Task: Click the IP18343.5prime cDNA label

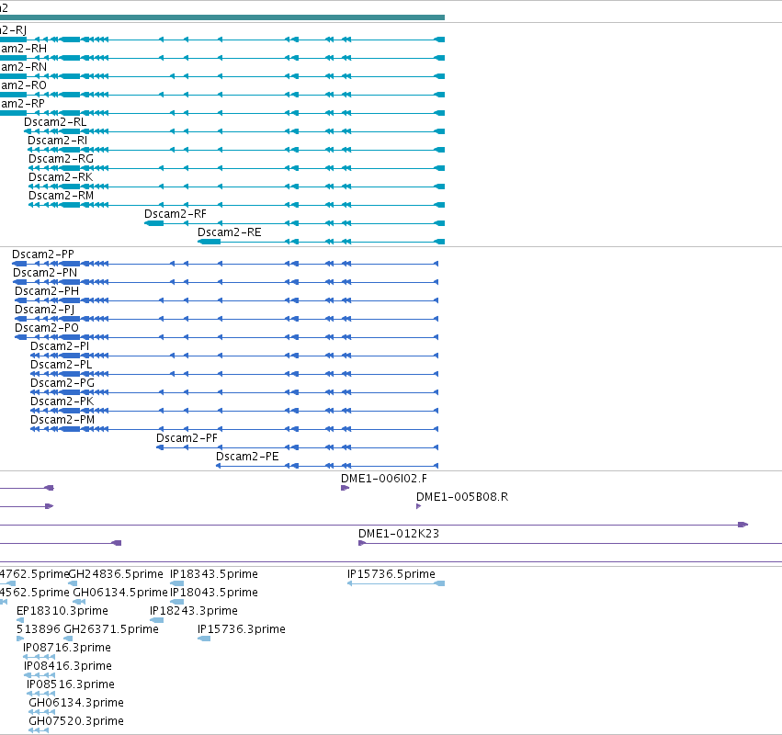Action: 214,575
